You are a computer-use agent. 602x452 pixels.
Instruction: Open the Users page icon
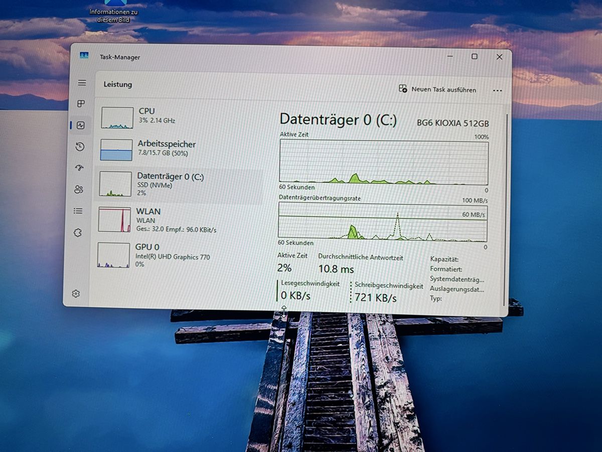[79, 189]
